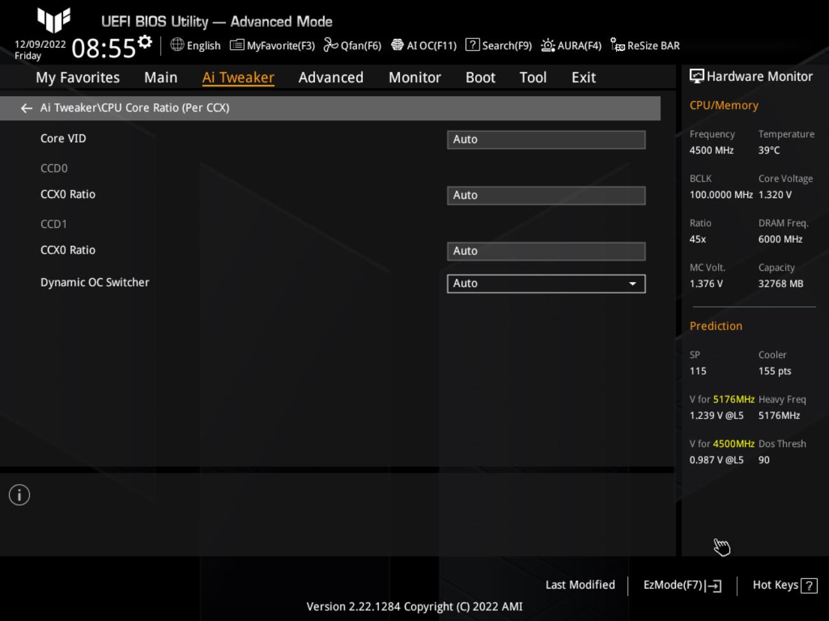Go to the Monitor tab
Image resolution: width=829 pixels, height=621 pixels.
[414, 78]
